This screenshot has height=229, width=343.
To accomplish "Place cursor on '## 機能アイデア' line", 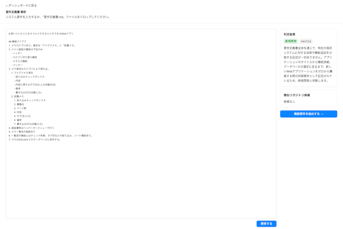I will (18, 41).
